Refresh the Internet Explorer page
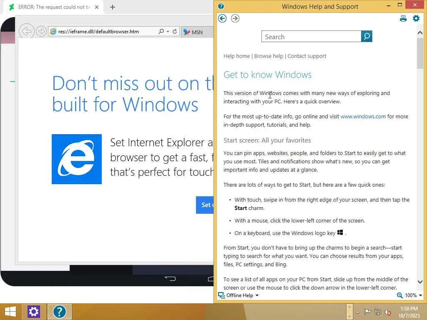 click(175, 32)
